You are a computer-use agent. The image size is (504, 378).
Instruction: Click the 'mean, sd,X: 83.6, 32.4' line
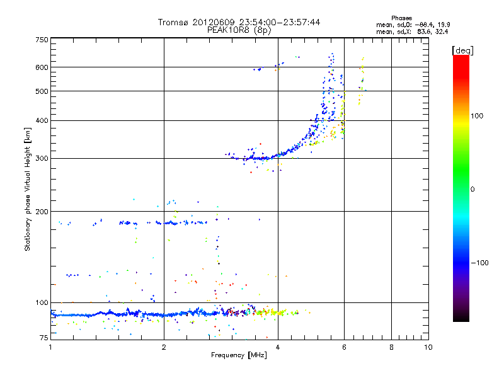[x=412, y=31]
